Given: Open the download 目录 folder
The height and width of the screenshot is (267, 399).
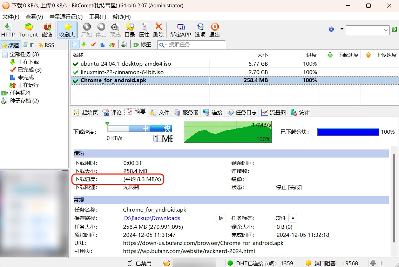Looking at the screenshot, I should point(130,30).
